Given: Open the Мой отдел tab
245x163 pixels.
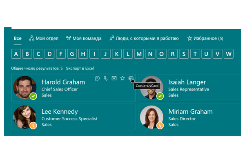Looking at the screenshot, I should 44,38.
